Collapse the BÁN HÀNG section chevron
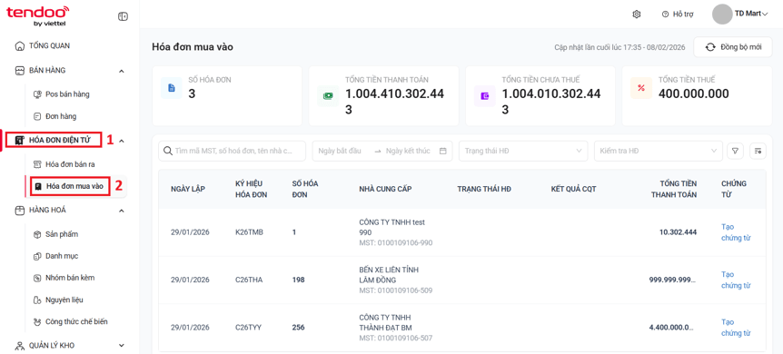783x354 pixels. [x=122, y=72]
